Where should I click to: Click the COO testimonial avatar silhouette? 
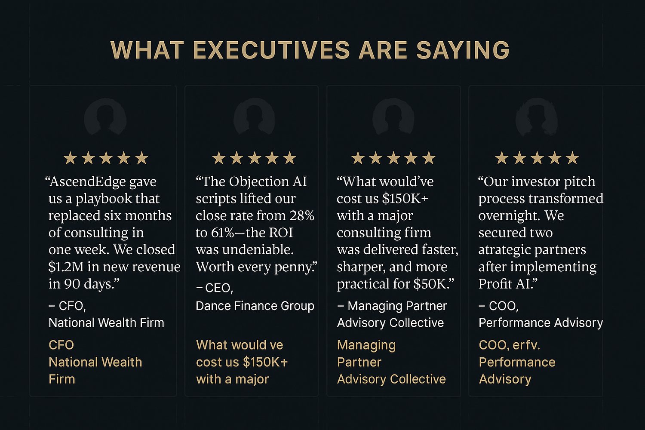[537, 117]
